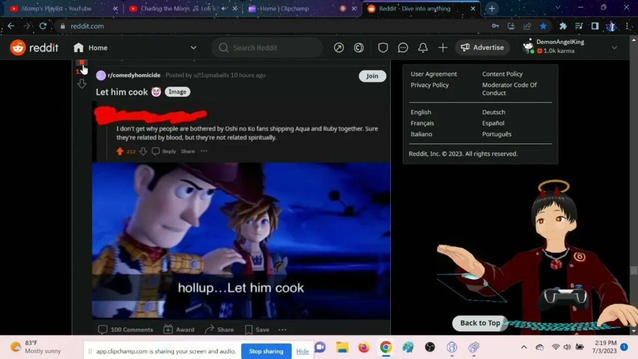The width and height of the screenshot is (638, 359).
Task: Open the Reddit chat icon
Action: tap(403, 47)
